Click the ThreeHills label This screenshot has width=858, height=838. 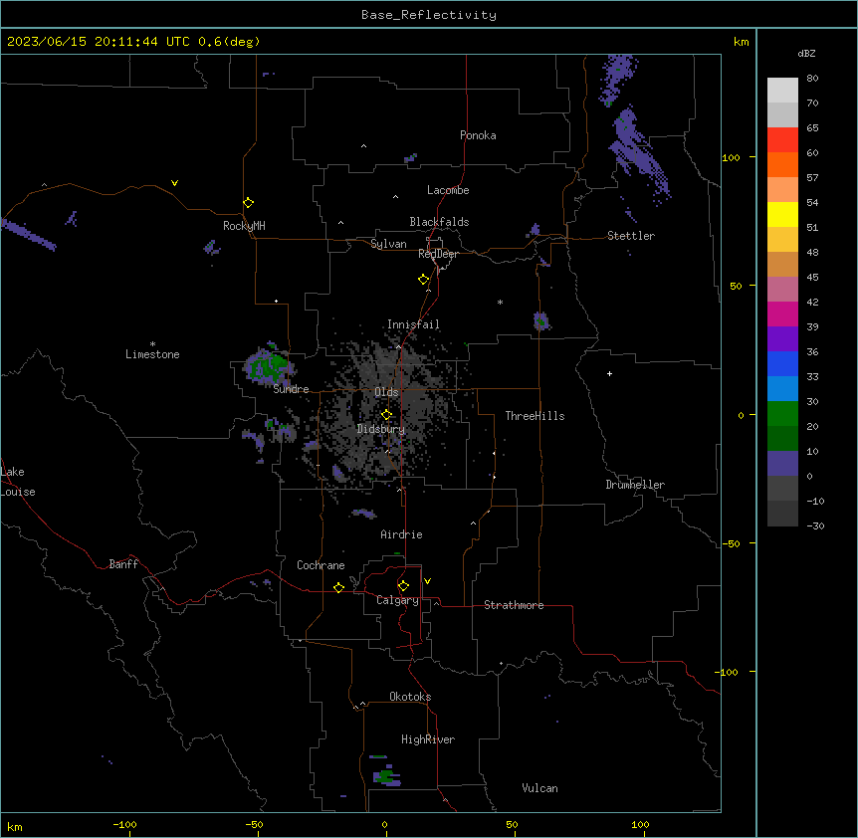tap(535, 416)
